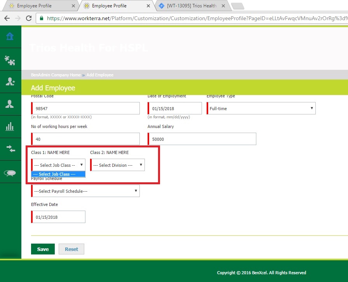Click the Date of Employment field
348x282 pixels.
175,108
